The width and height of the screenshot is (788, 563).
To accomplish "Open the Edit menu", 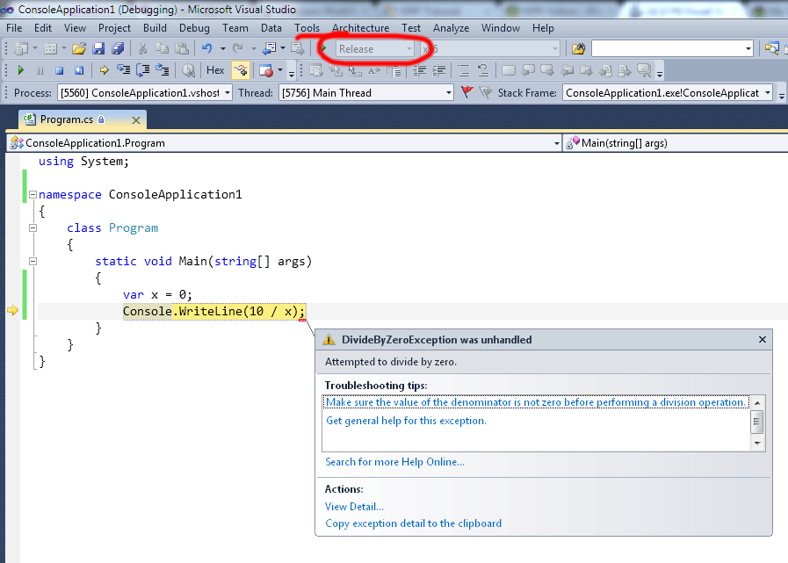I will pos(43,28).
